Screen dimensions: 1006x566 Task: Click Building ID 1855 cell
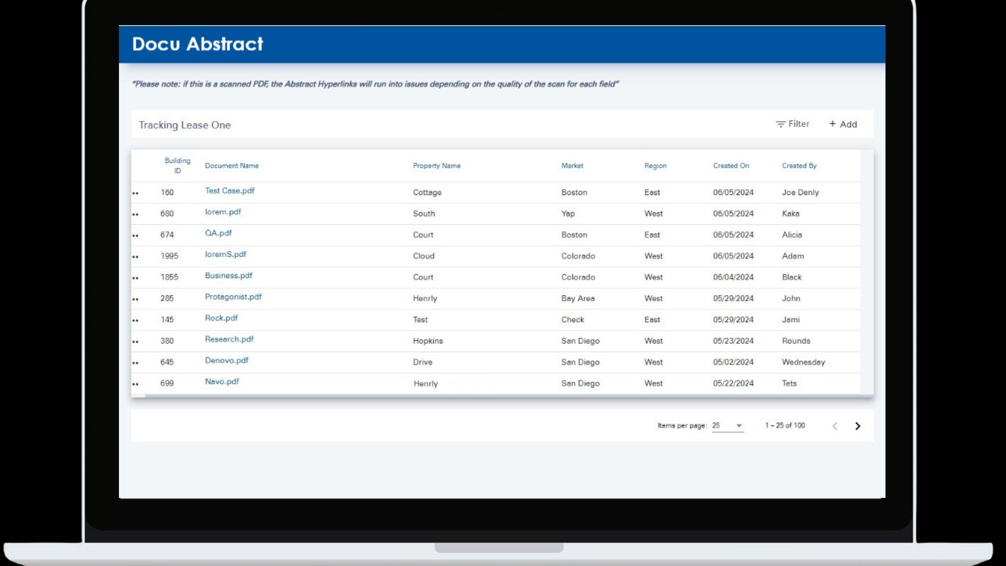[169, 277]
